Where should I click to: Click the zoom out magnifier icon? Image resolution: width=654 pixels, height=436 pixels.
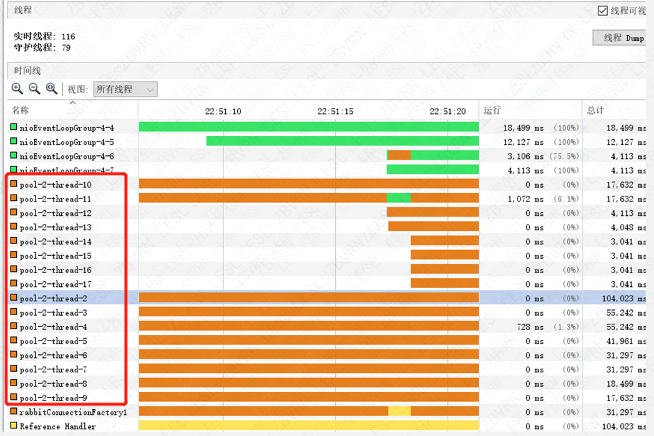pos(34,89)
